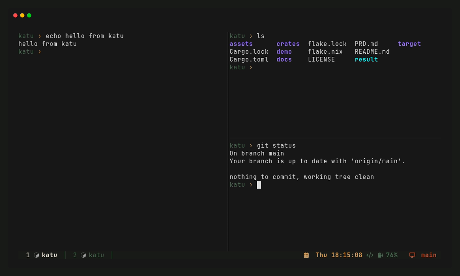Click the ls command text

pyautogui.click(x=261, y=36)
